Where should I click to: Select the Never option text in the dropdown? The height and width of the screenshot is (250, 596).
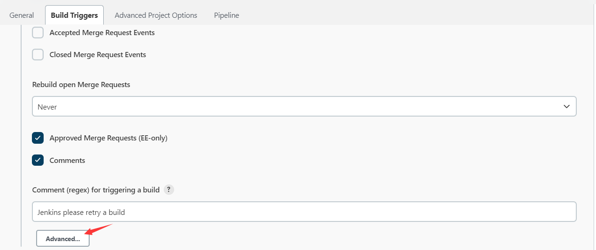pos(47,107)
